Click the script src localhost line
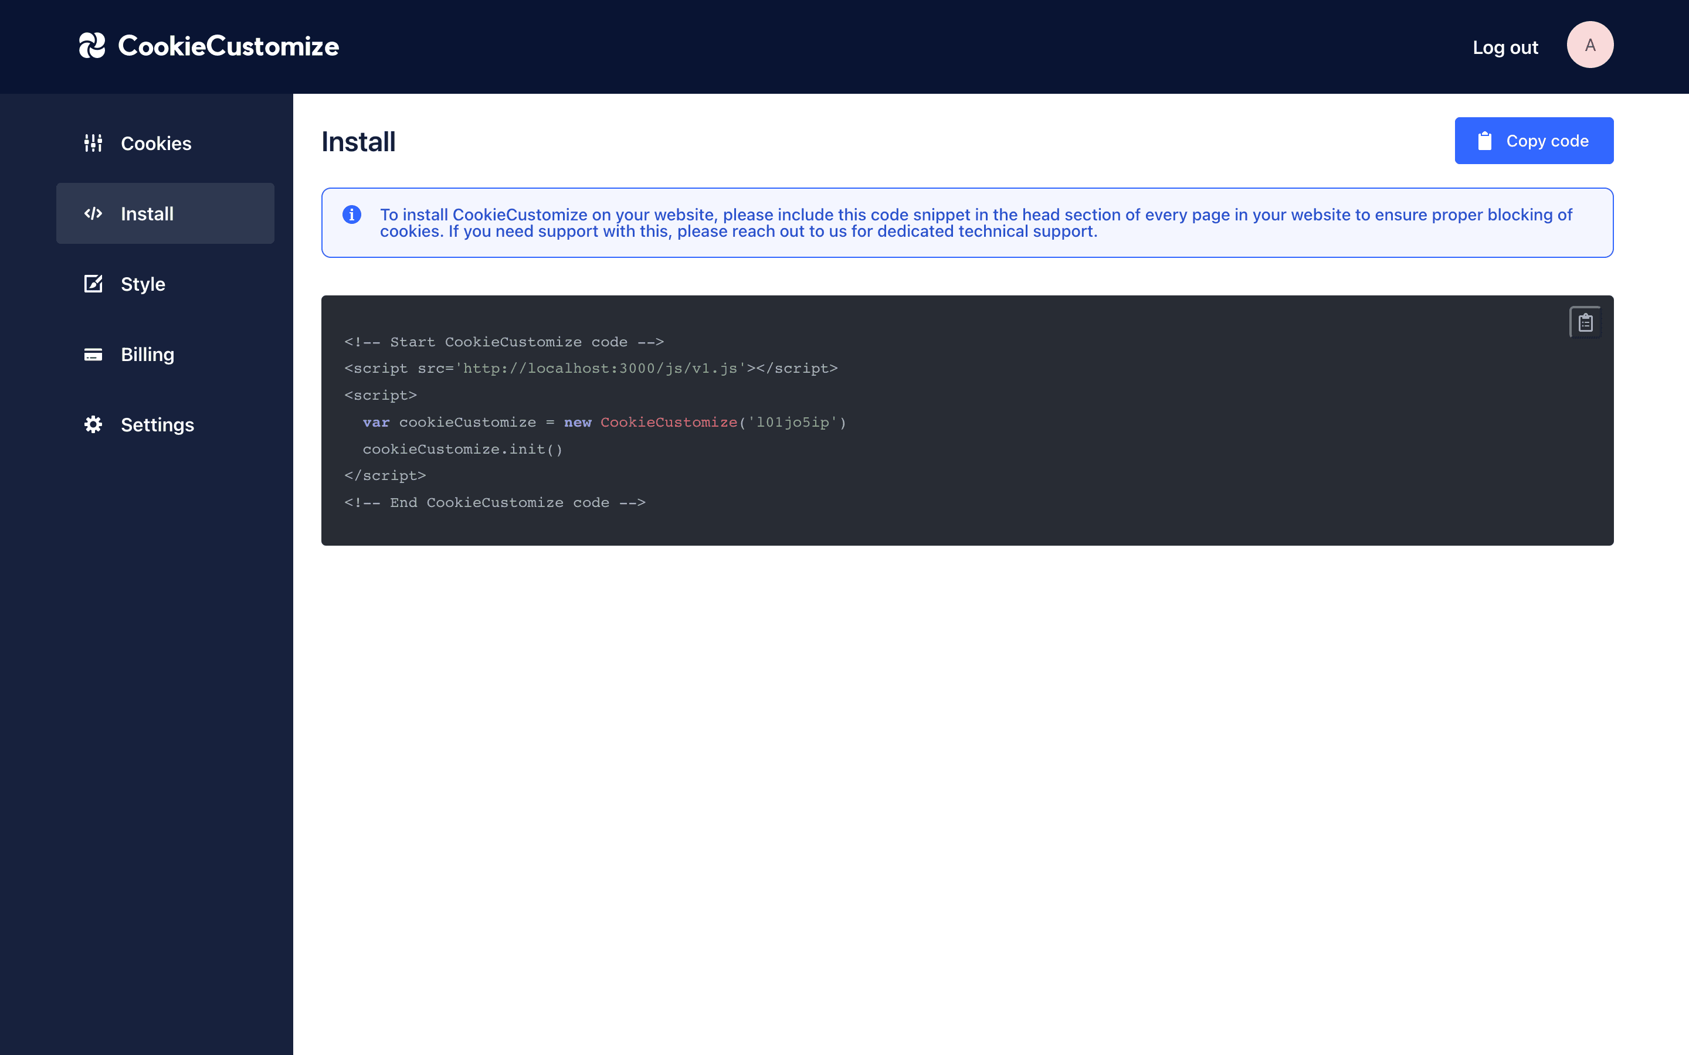Image resolution: width=1689 pixels, height=1055 pixels. [591, 369]
